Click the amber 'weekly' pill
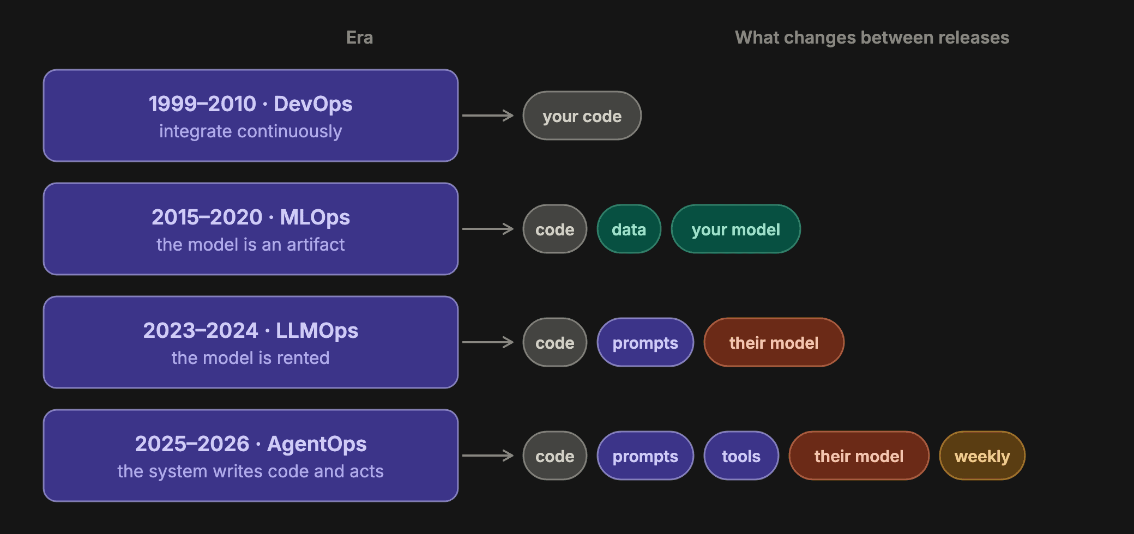Image resolution: width=1134 pixels, height=534 pixels. pos(982,456)
